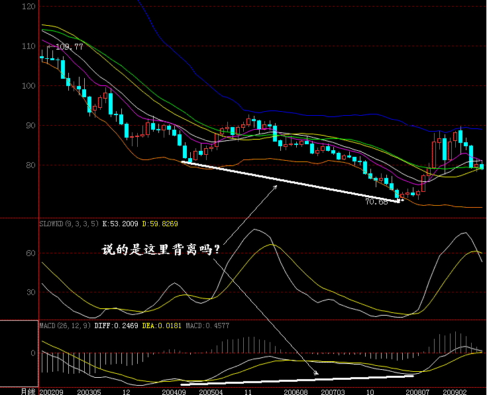Click the MACD:0.4577 readout

click(x=207, y=326)
